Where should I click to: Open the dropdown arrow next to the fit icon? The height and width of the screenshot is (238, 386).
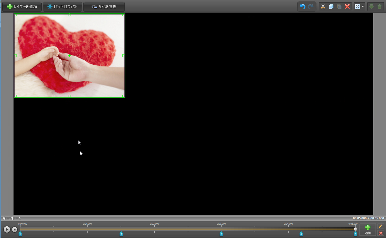363,7
